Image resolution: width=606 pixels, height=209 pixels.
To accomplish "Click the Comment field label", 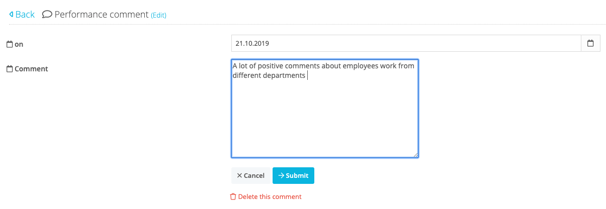I will 31,69.
